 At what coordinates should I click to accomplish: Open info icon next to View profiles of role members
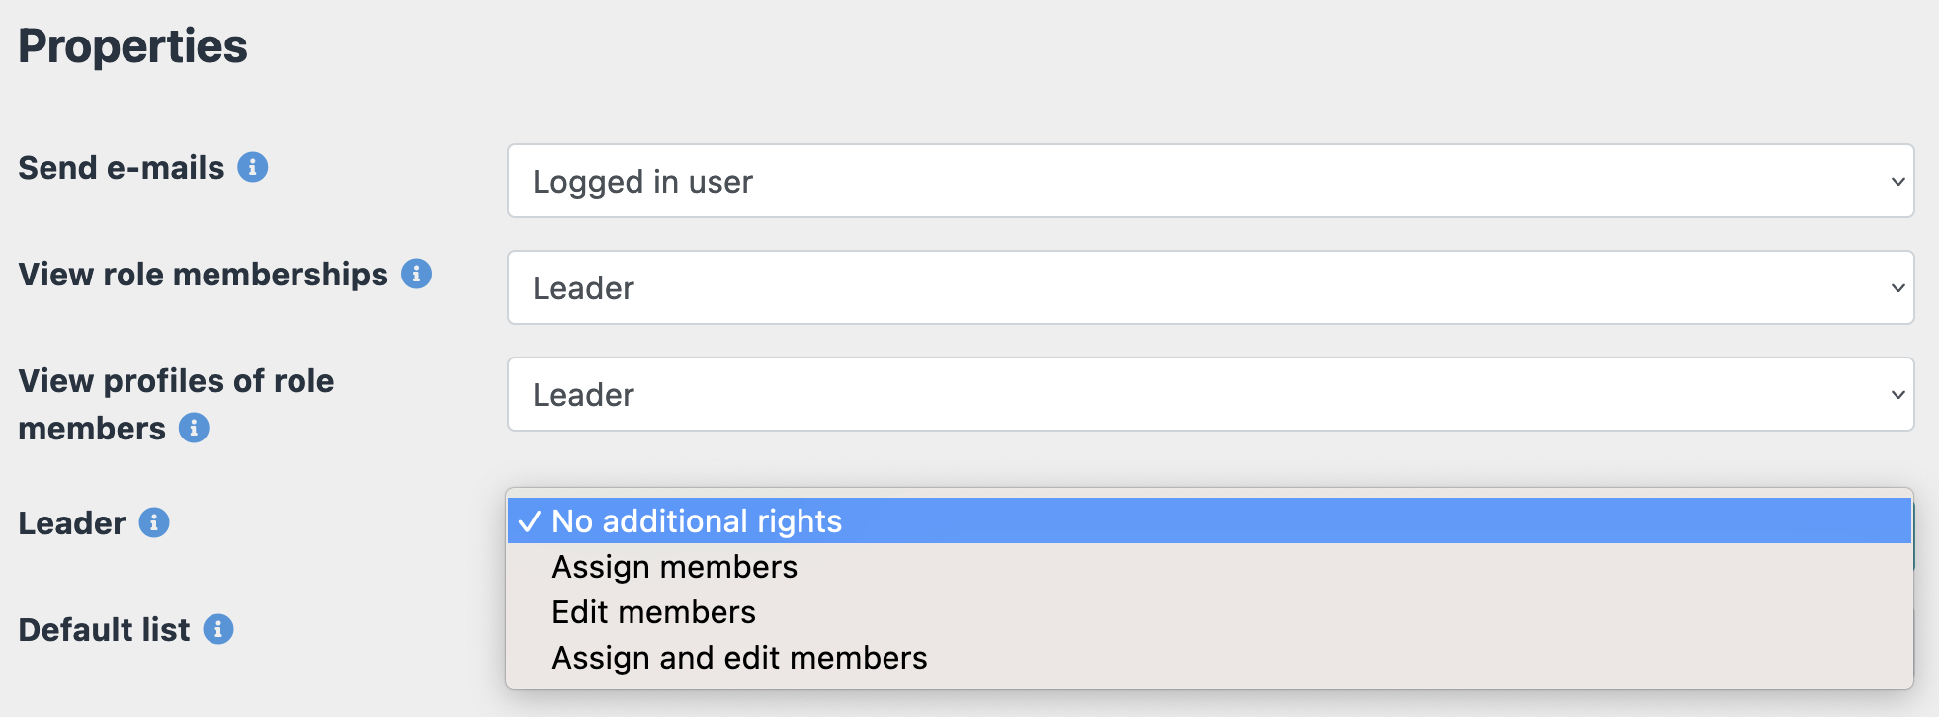tap(194, 428)
